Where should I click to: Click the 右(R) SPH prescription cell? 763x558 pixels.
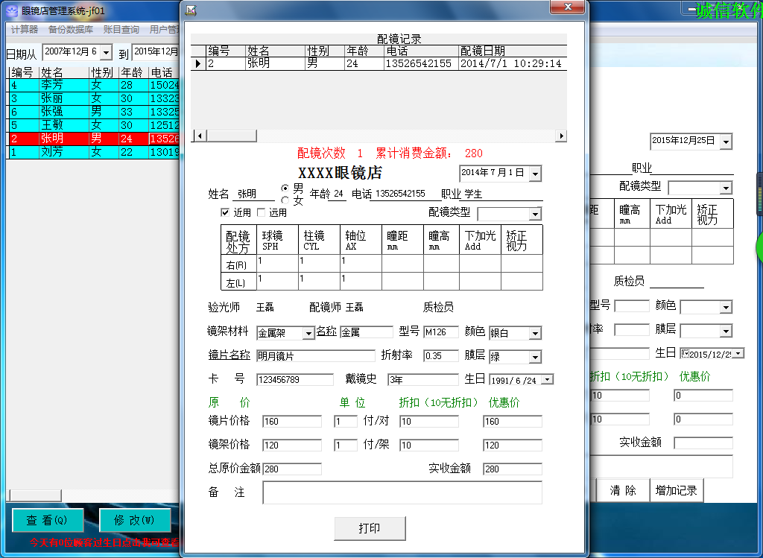(277, 263)
